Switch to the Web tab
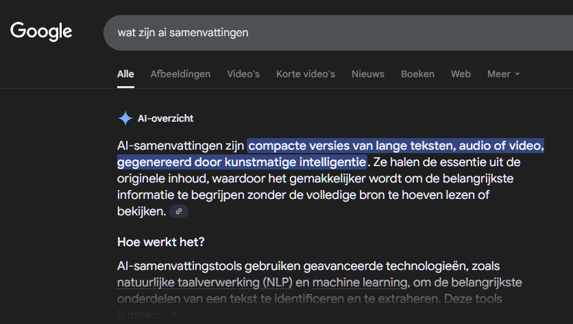The height and width of the screenshot is (324, 573). pyautogui.click(x=461, y=74)
